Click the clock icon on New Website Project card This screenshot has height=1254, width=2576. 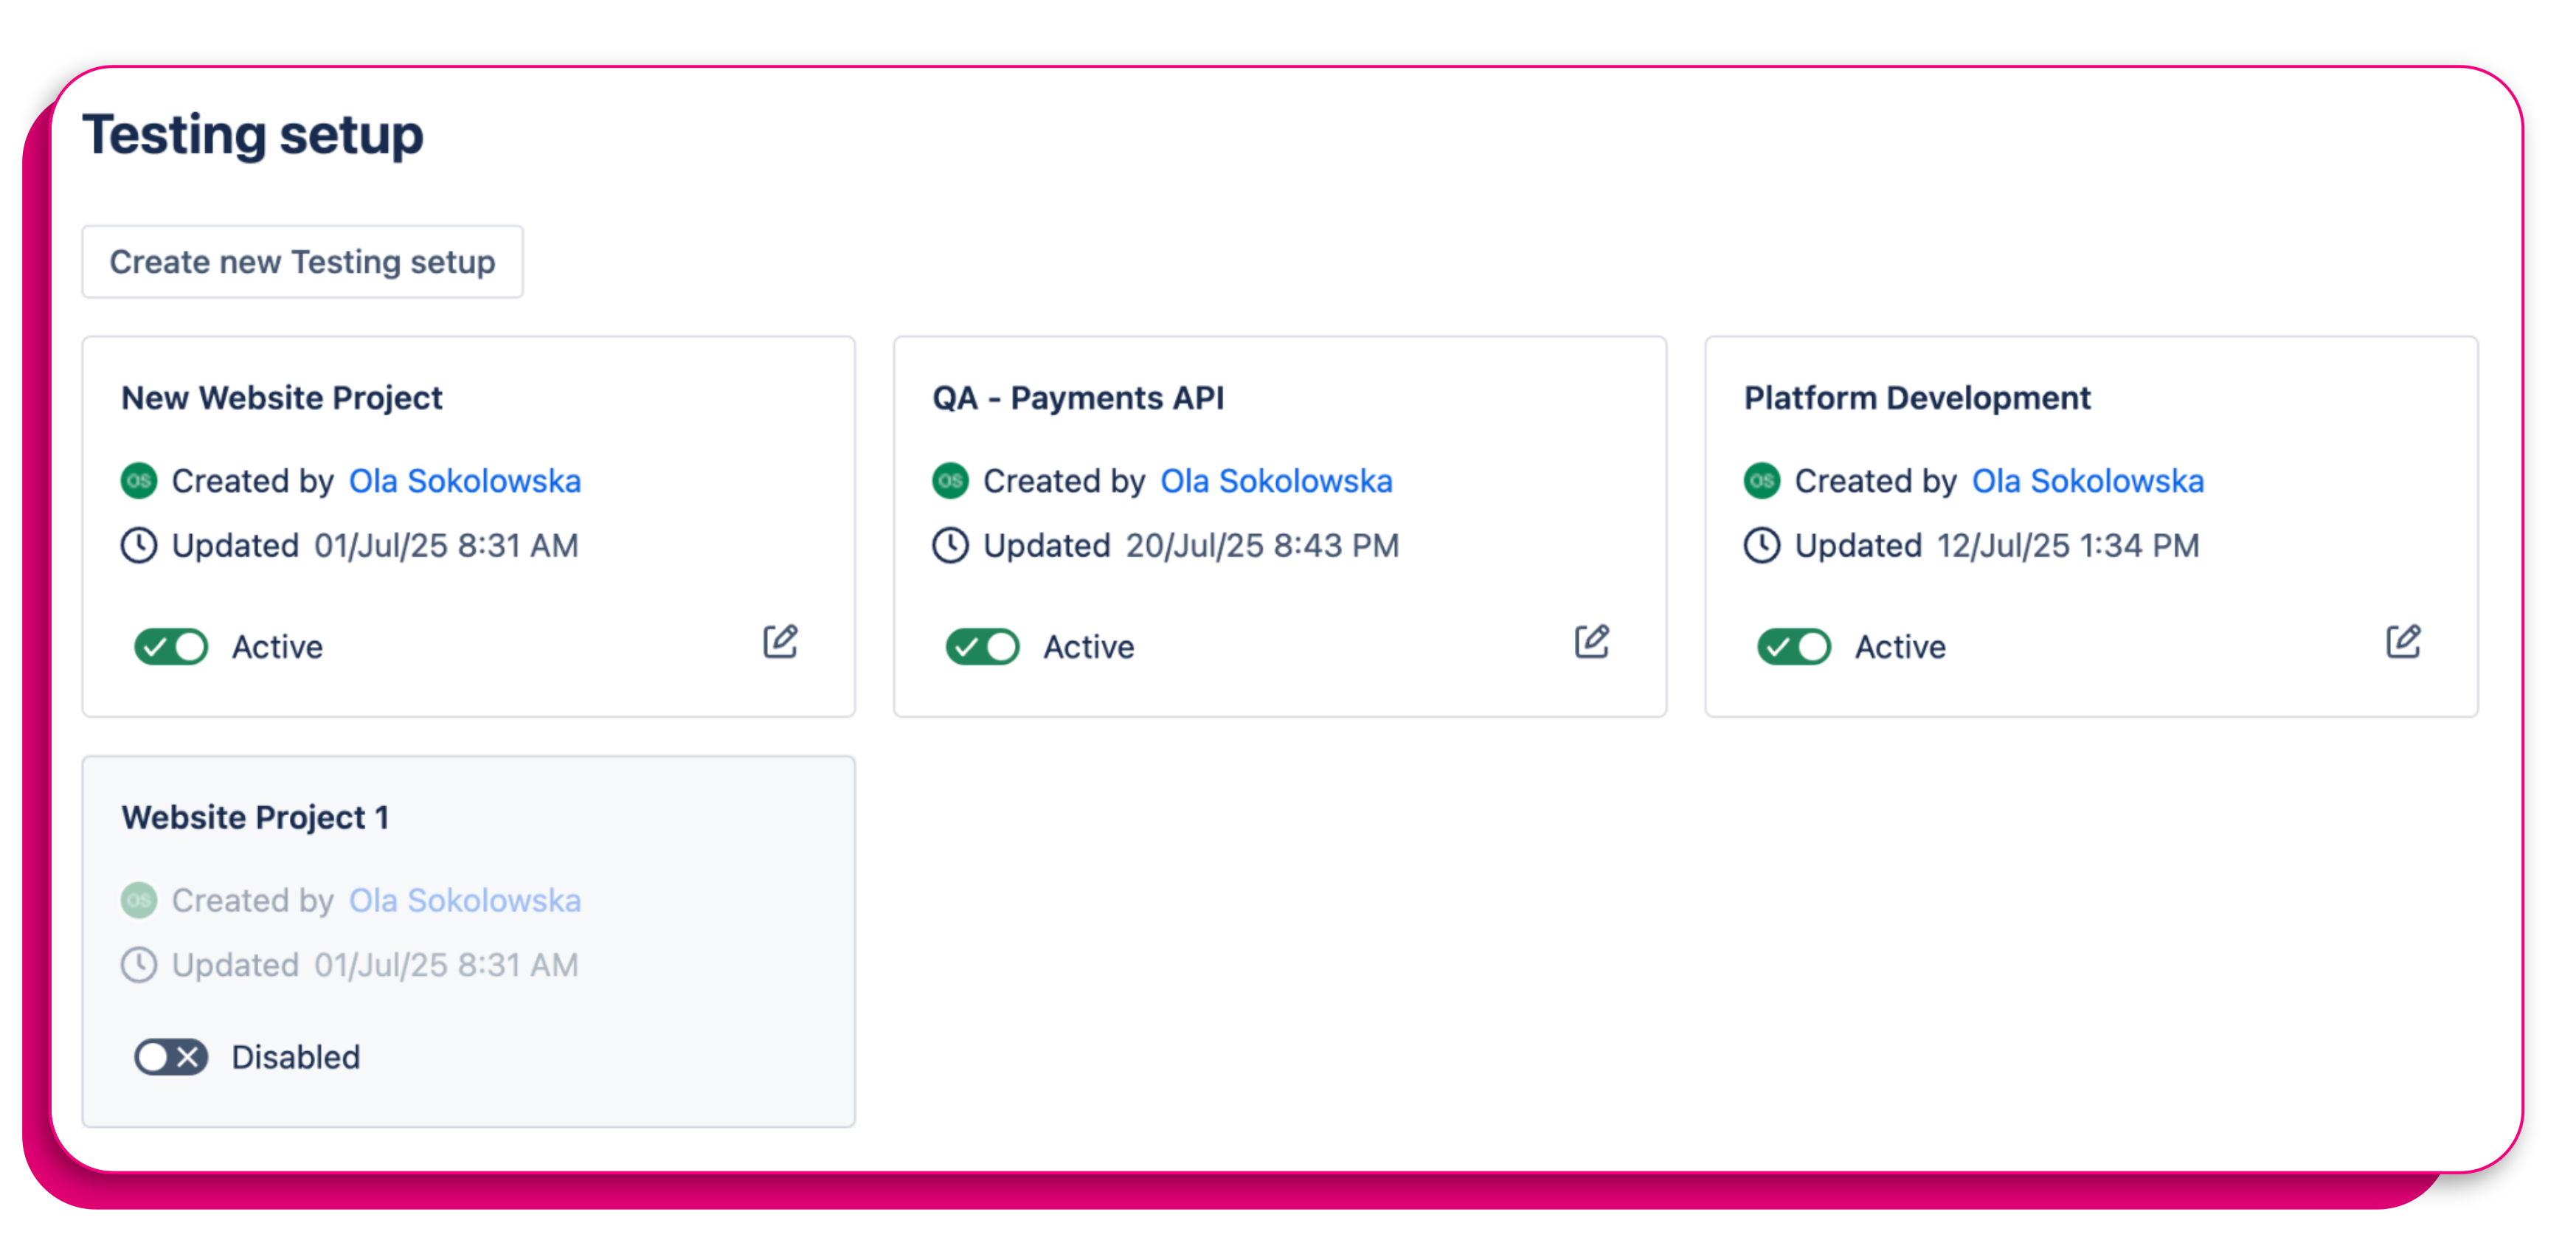[139, 546]
